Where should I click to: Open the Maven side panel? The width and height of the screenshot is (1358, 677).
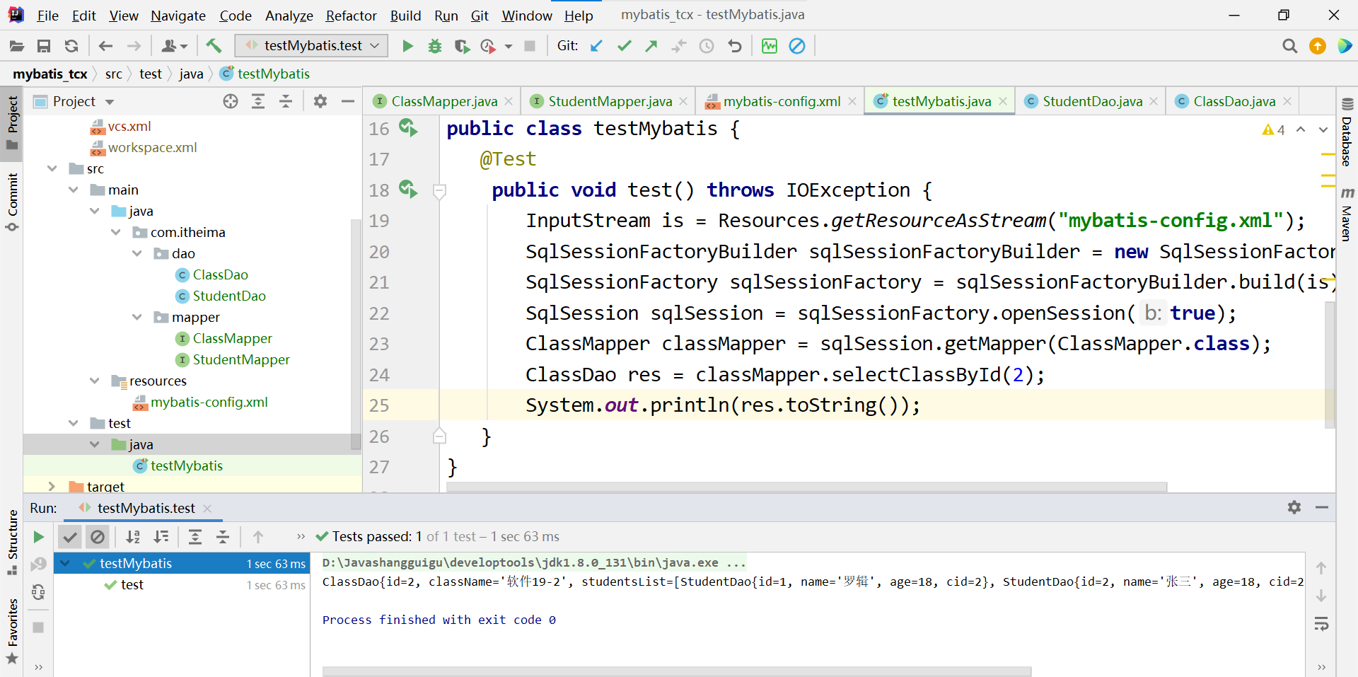(1347, 214)
